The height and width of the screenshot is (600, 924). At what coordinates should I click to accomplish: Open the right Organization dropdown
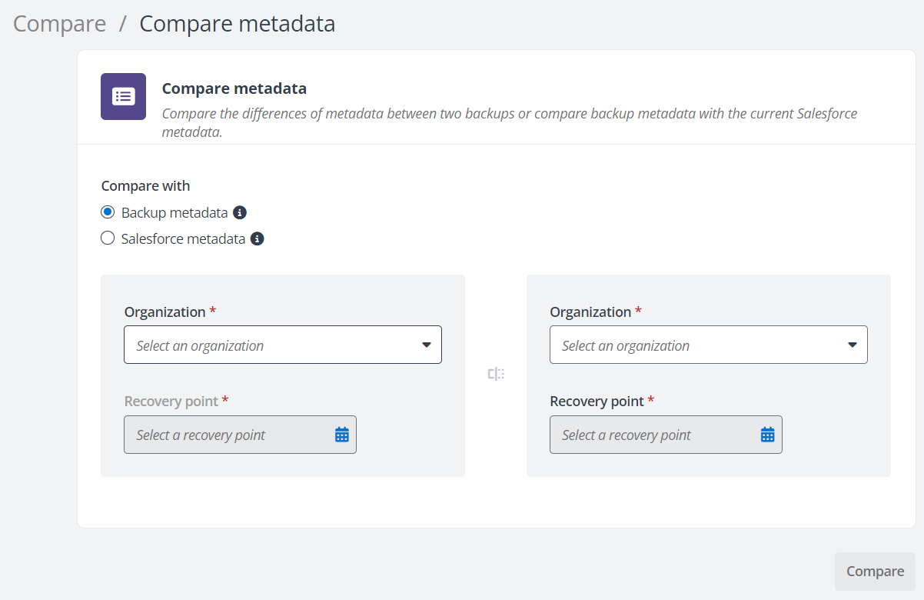click(707, 345)
